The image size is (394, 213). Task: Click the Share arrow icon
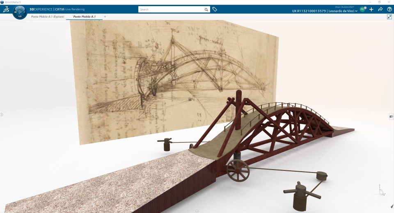tap(380, 9)
